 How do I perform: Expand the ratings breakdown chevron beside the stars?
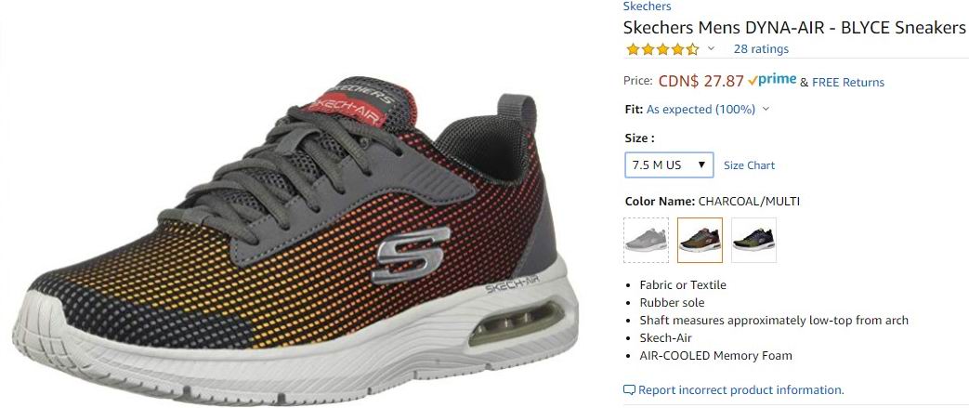pos(711,49)
